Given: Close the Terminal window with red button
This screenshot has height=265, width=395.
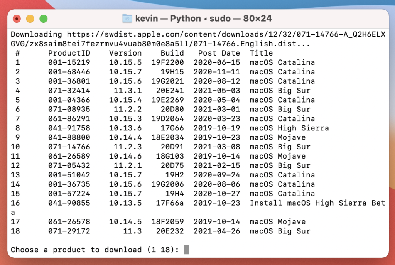Looking at the screenshot, I should tap(17, 19).
